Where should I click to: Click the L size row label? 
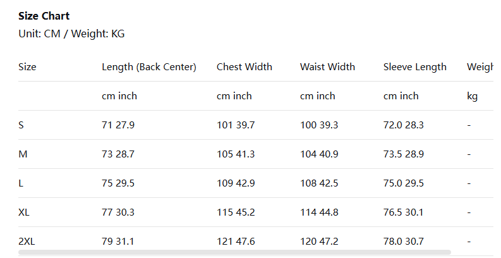(21, 183)
